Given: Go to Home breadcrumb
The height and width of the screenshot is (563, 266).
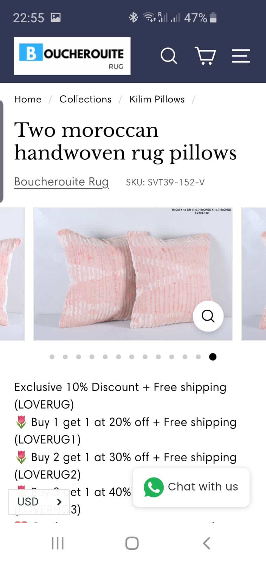Looking at the screenshot, I should click(x=28, y=99).
